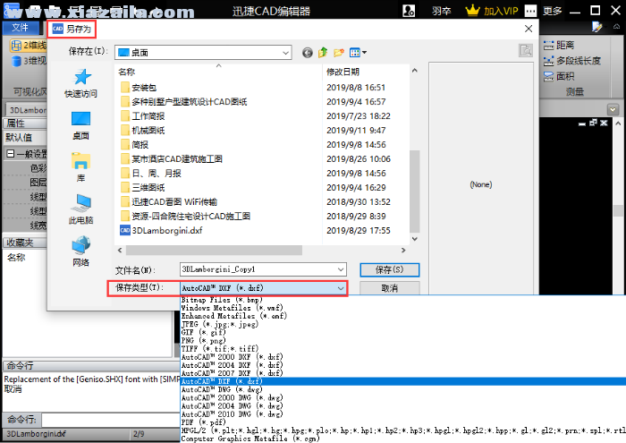
Task: Choose HPGL/2 plotter format option
Action: pos(402,430)
